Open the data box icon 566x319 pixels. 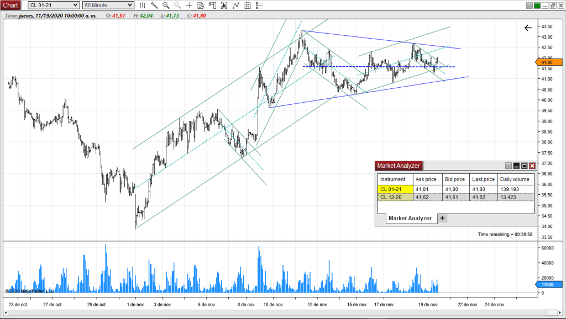[x=201, y=5]
